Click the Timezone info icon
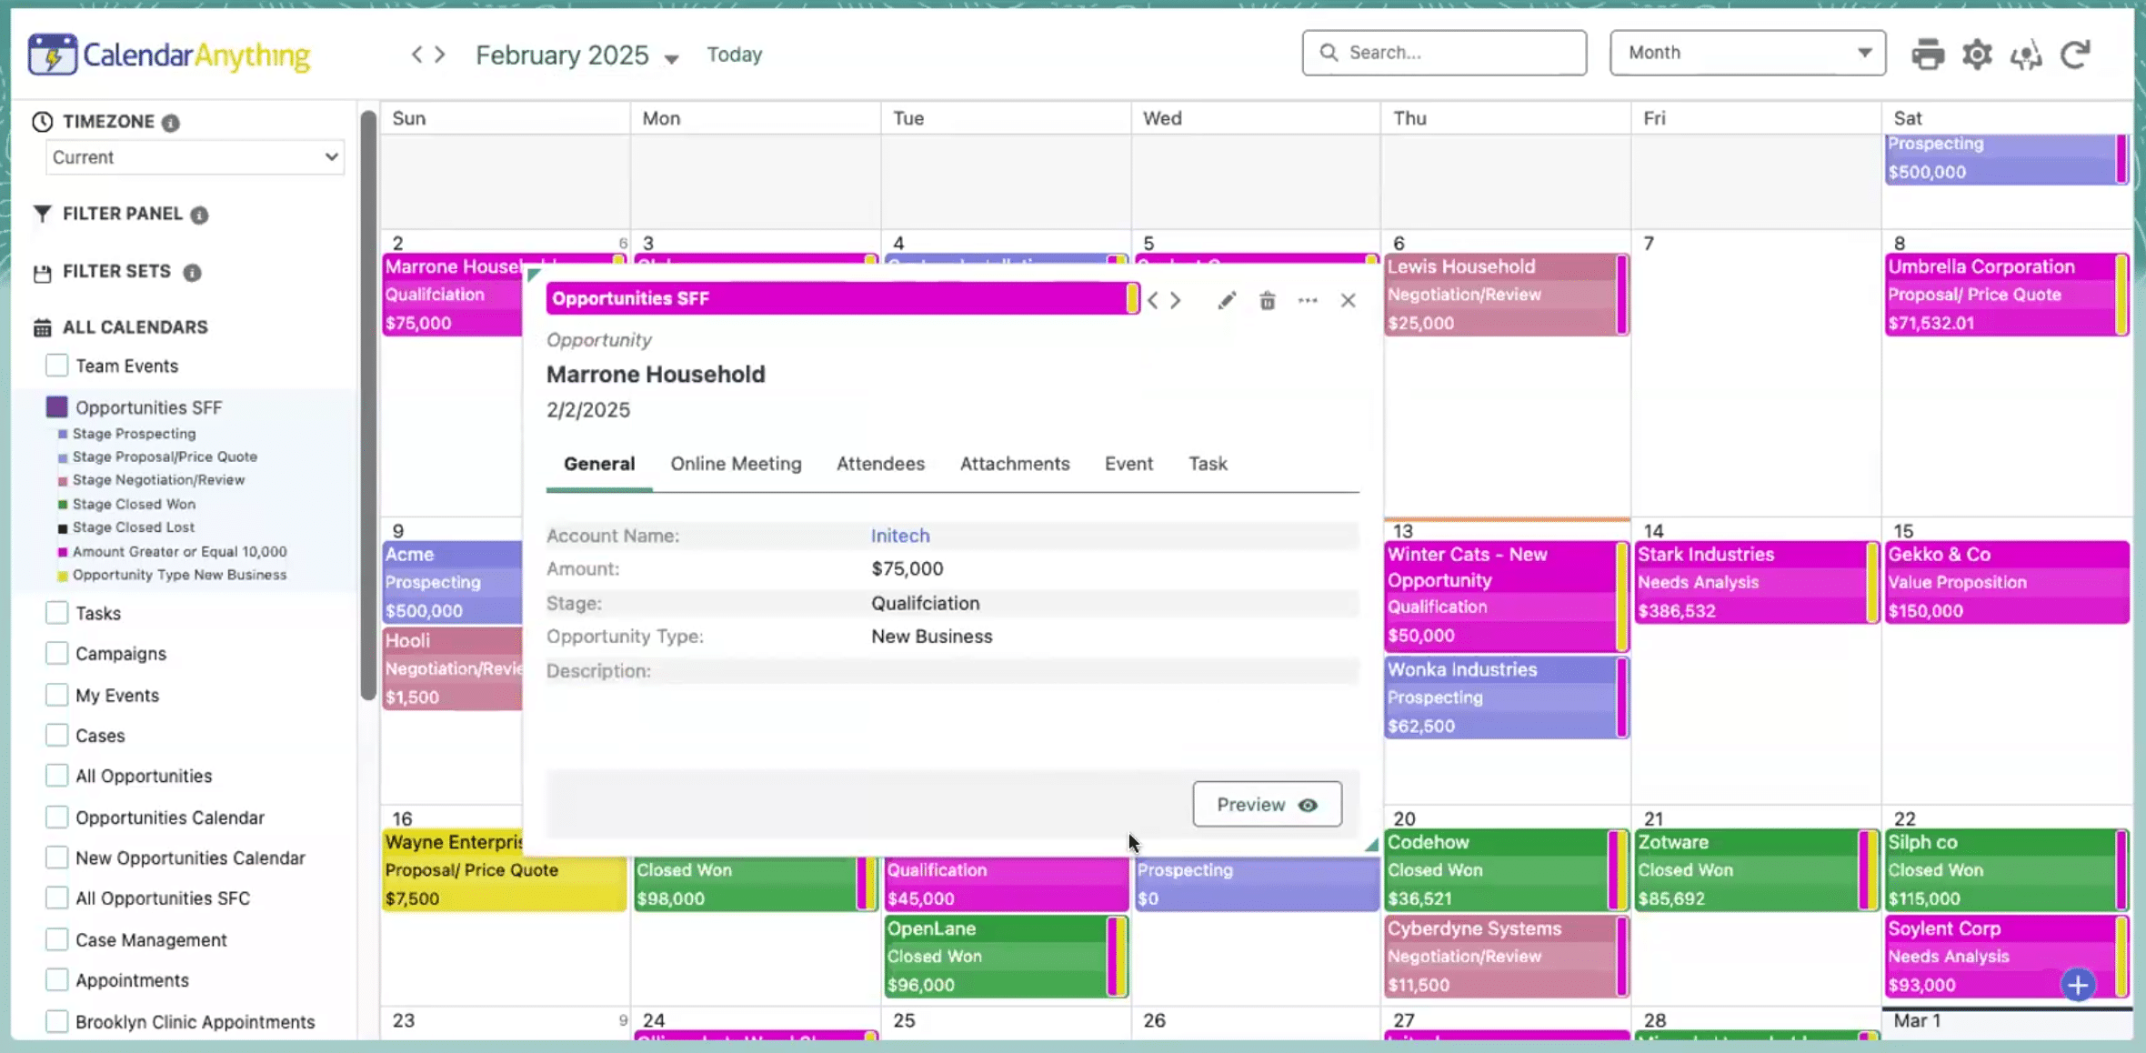This screenshot has width=2146, height=1053. (x=170, y=123)
